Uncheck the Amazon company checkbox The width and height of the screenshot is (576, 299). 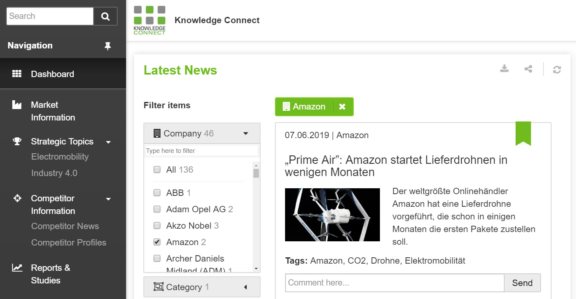click(x=157, y=242)
